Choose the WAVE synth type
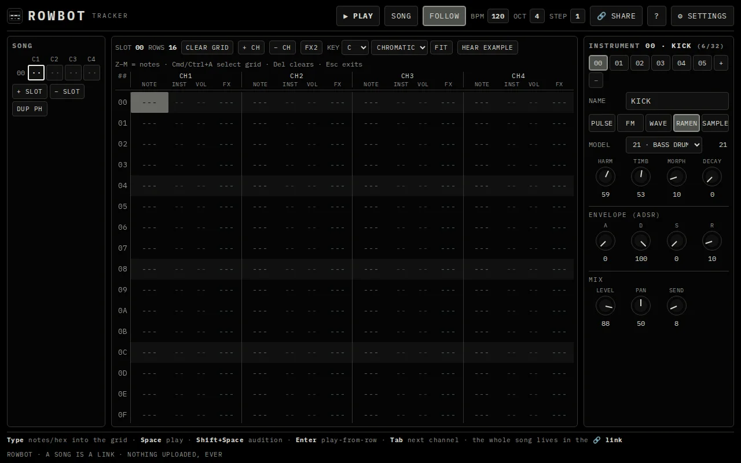 [x=658, y=123]
